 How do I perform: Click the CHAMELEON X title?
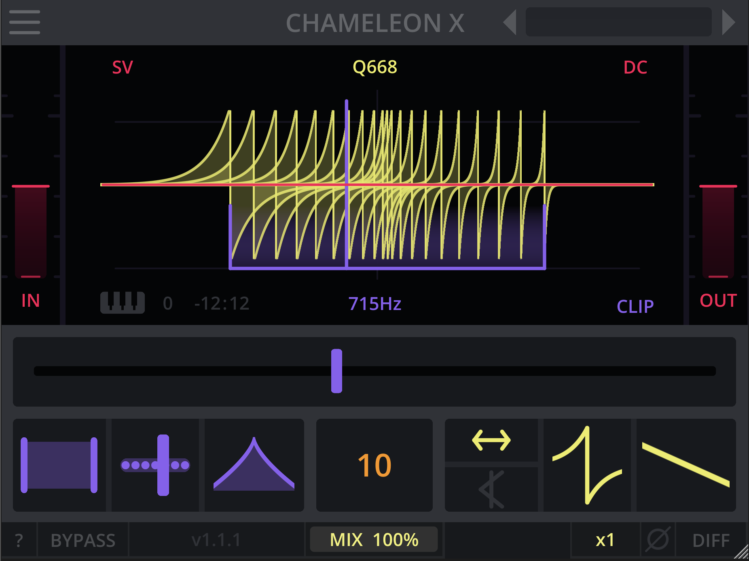[x=375, y=23]
